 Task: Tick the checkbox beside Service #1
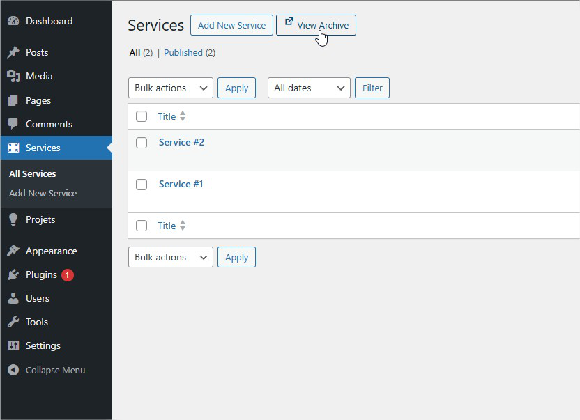coord(142,185)
